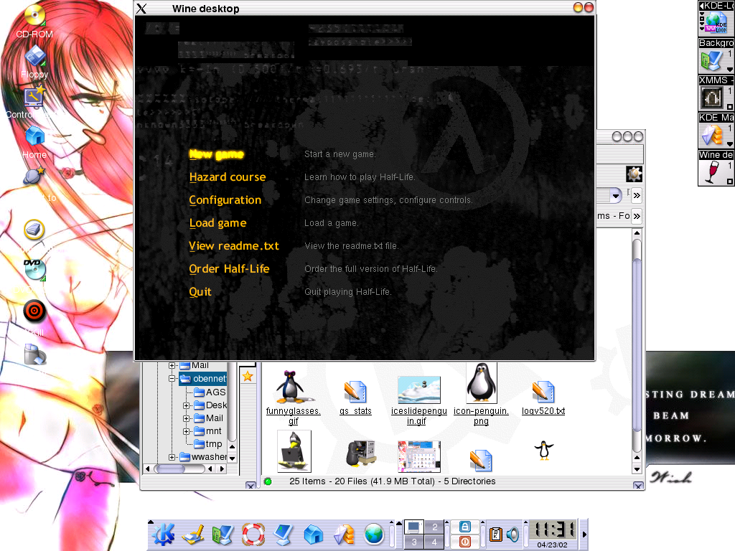Open the gs_stats file
This screenshot has width=735, height=551.
coord(355,397)
